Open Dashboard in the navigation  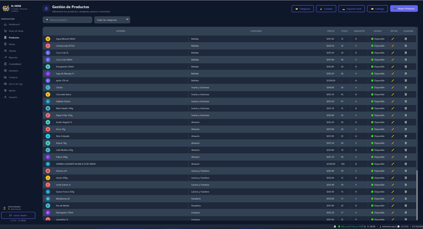(14, 24)
